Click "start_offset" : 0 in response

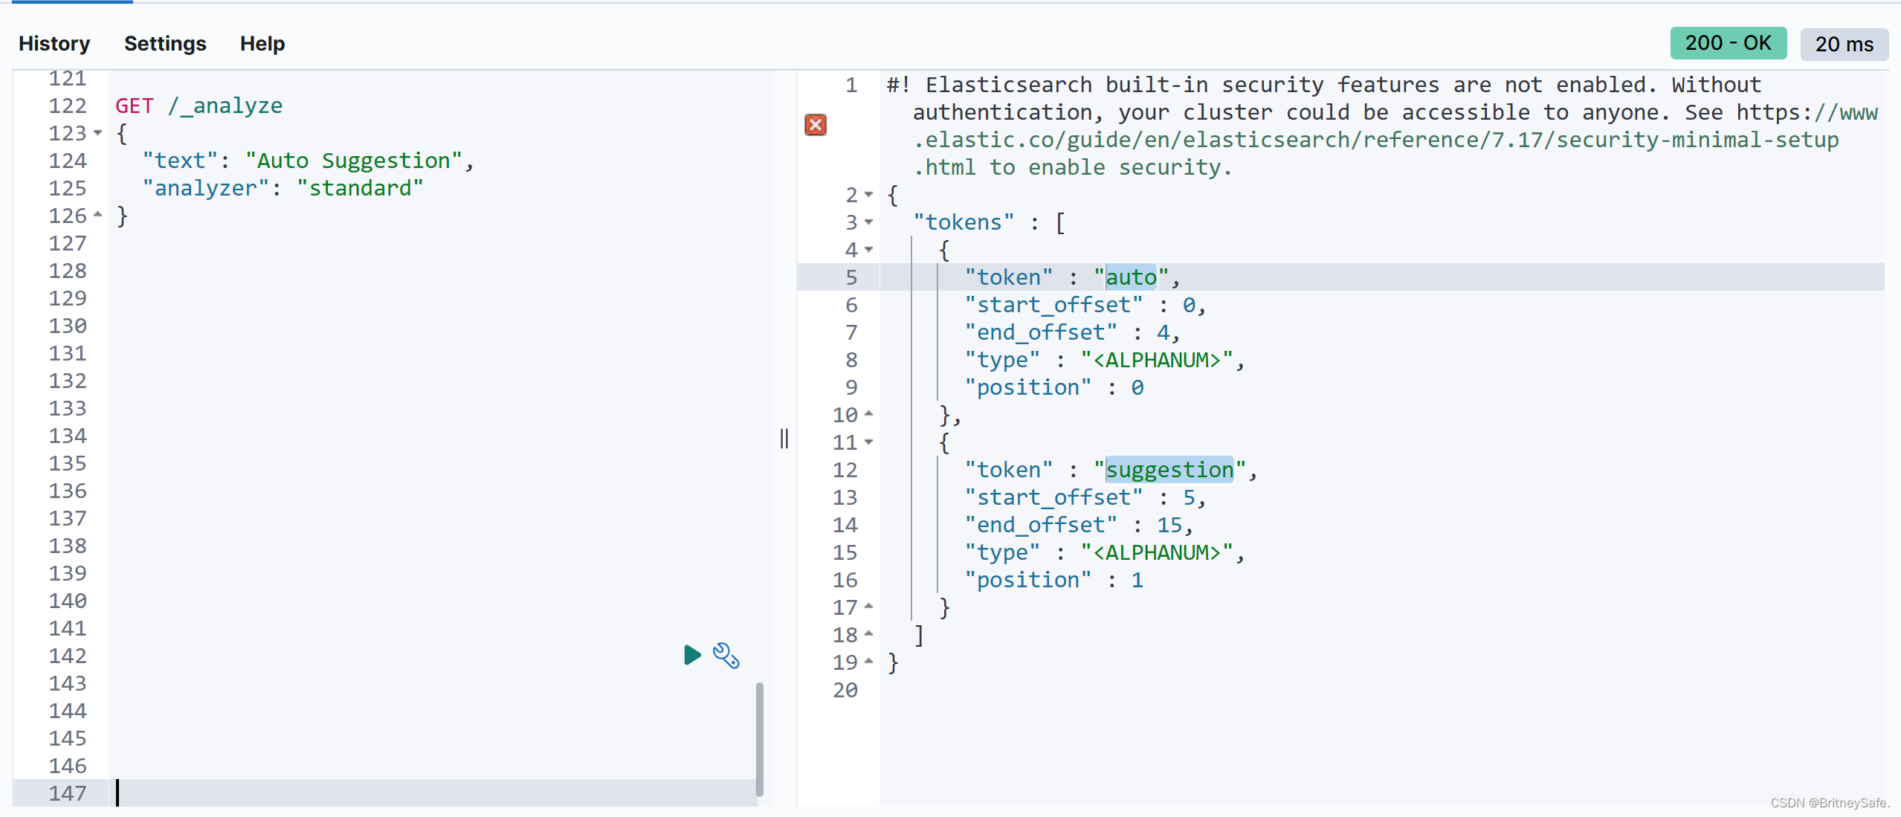tap(1085, 305)
